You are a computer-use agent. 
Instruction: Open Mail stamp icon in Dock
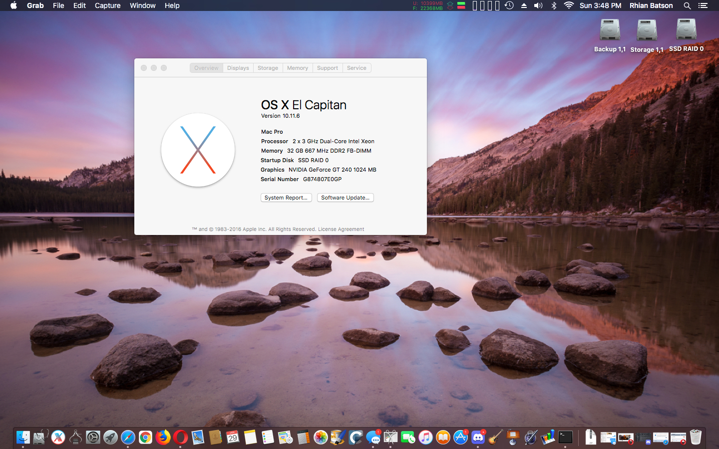pyautogui.click(x=198, y=438)
